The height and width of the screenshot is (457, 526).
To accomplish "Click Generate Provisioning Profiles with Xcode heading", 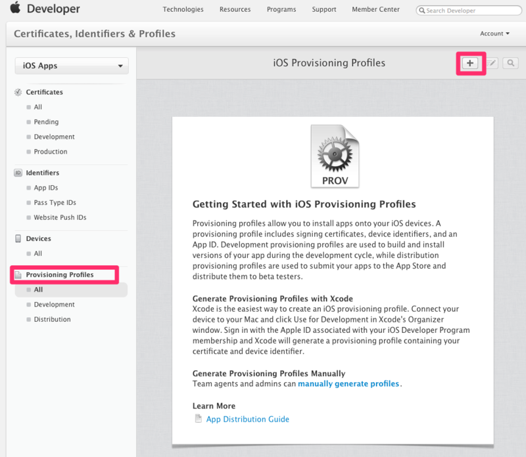I will (x=273, y=299).
